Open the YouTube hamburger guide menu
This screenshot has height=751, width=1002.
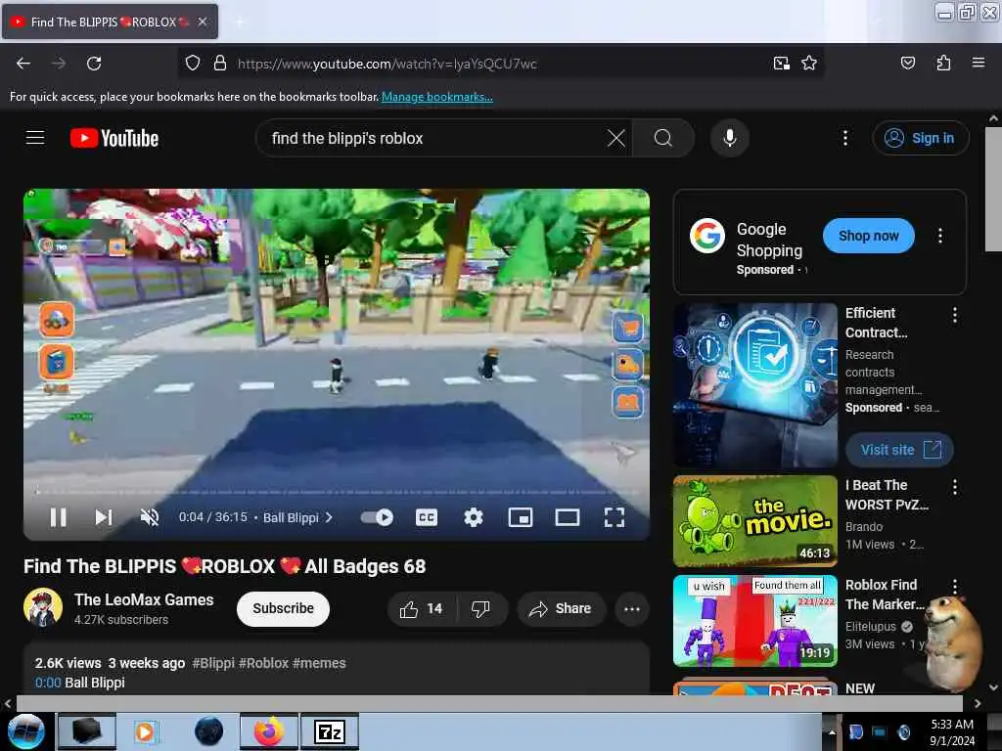coord(35,138)
